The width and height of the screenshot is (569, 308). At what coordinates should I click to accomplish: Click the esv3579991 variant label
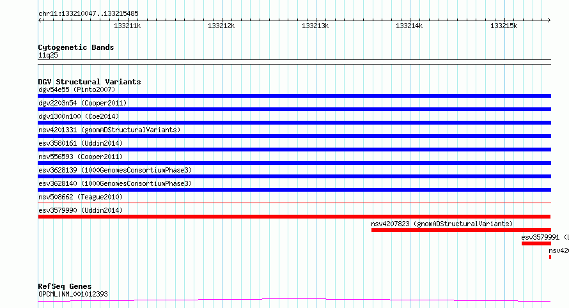(545, 237)
